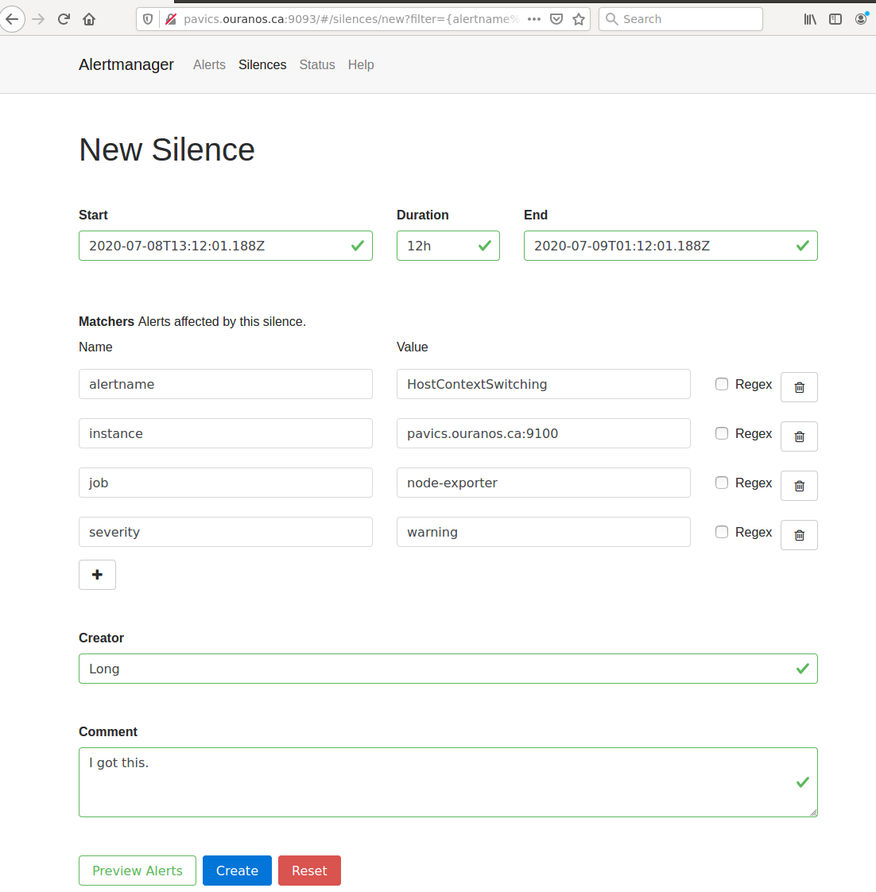Click the Preview Alerts button
Viewport: 876px width, 892px height.
pos(137,871)
